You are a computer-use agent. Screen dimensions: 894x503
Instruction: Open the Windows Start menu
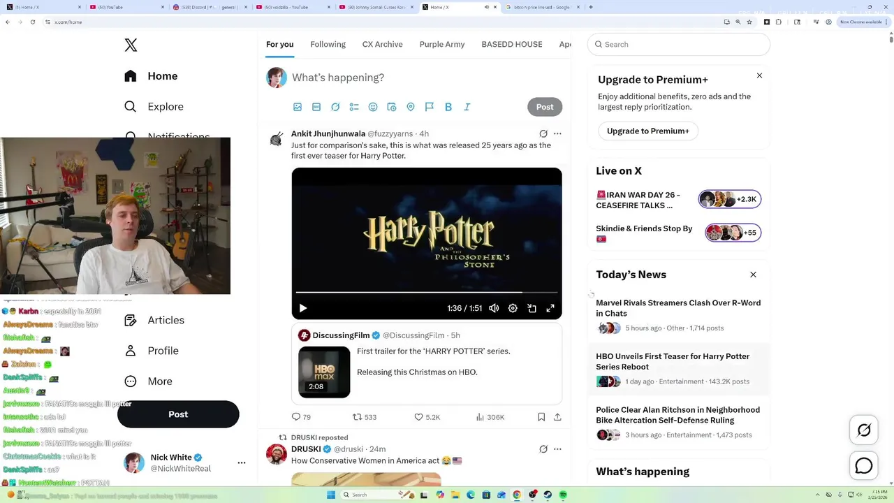coord(330,495)
